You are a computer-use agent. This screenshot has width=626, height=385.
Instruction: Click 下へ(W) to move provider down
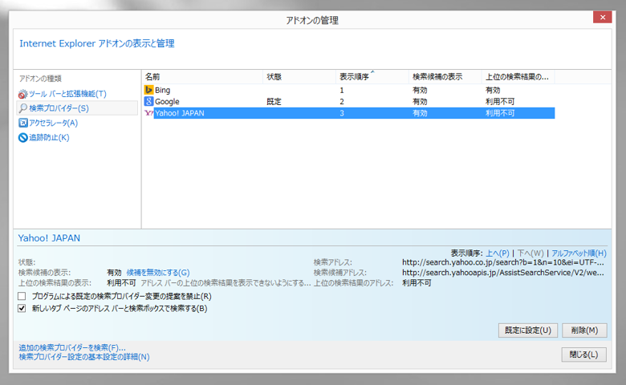coord(530,253)
